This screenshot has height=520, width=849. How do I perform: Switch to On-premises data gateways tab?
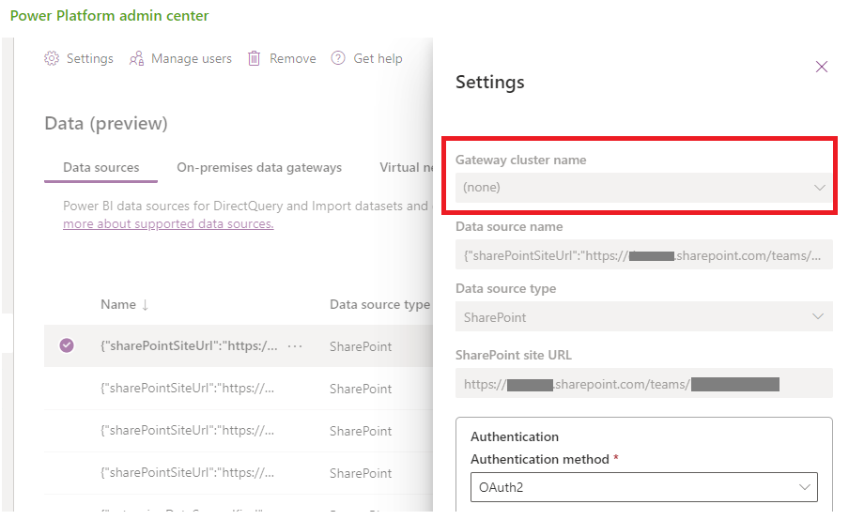coord(259,168)
